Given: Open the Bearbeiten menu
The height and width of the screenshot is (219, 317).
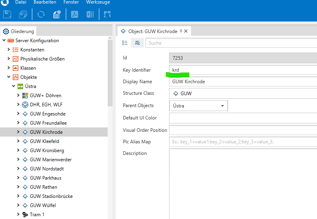Looking at the screenshot, I should [x=45, y=2].
